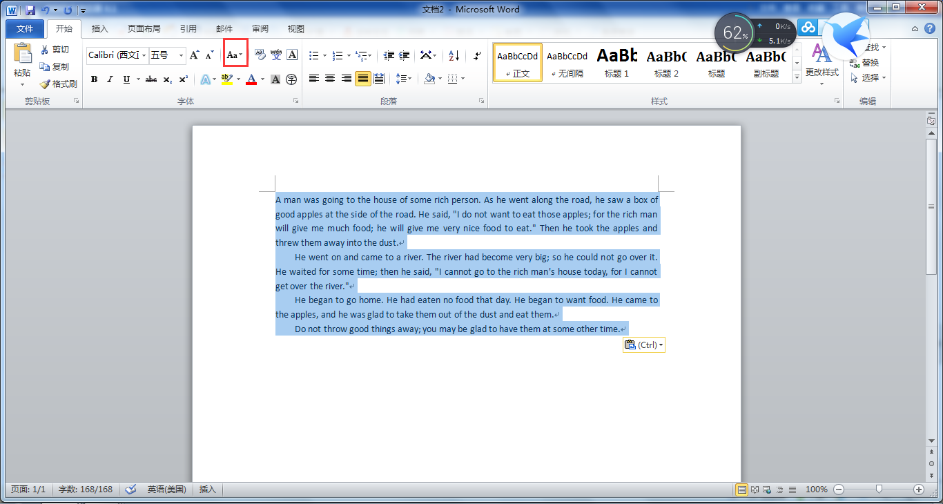Select justified text alignment
The image size is (943, 504).
pos(362,79)
